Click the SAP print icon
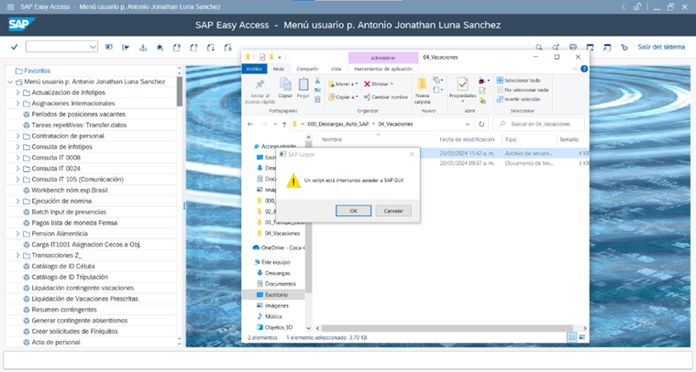696x372 pixels. 573,47
